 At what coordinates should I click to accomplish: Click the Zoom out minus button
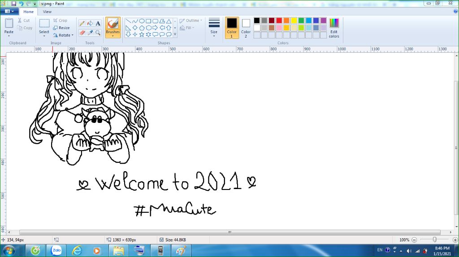pyautogui.click(x=414, y=240)
